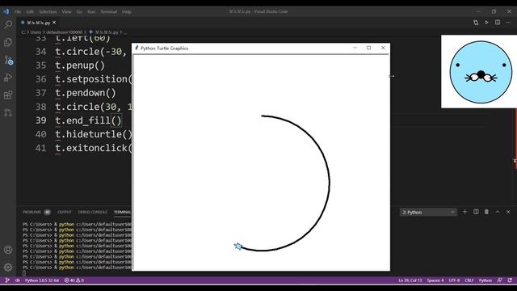
Task: Select the M.S.M.S.py editor tab
Action: click(x=39, y=23)
